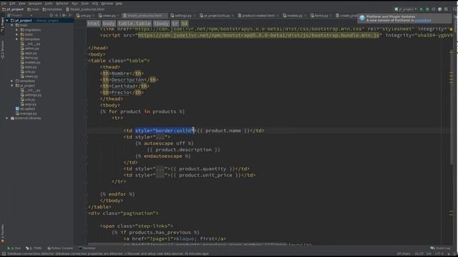Select tests.py in project tree
458x257 pixels.
(29, 67)
